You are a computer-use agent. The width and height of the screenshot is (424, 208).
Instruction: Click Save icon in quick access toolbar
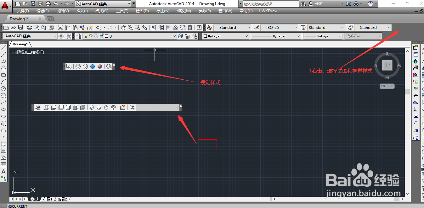(x=33, y=4)
